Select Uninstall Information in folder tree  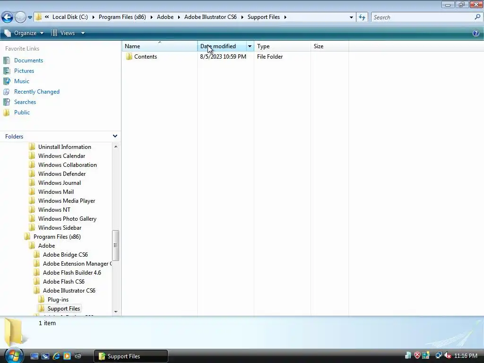click(x=64, y=147)
